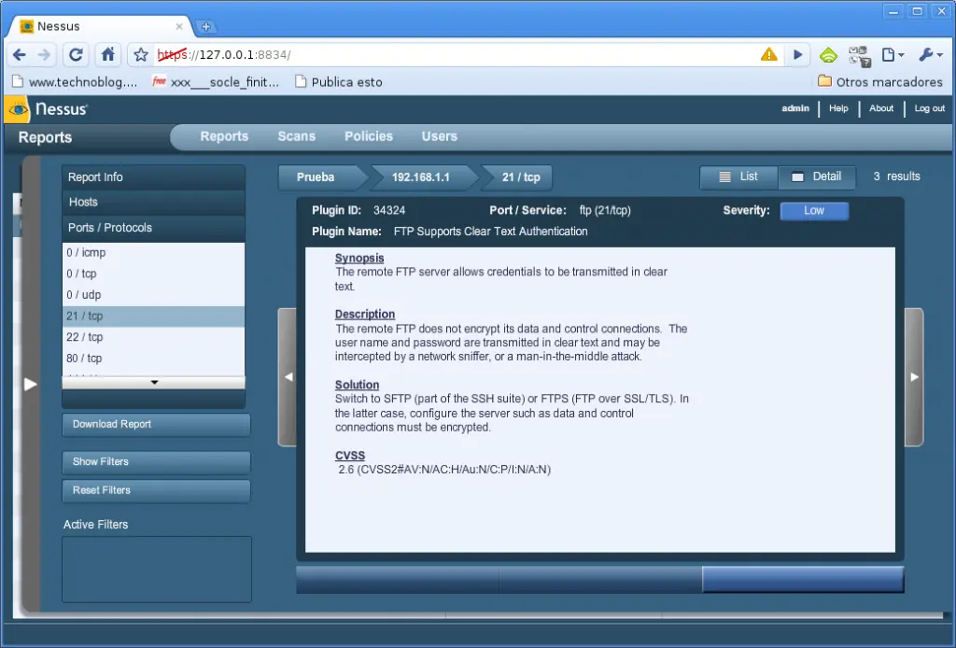The image size is (956, 648).
Task: Switch to List view
Action: coord(738,176)
